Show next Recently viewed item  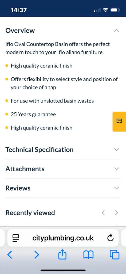point(117,213)
